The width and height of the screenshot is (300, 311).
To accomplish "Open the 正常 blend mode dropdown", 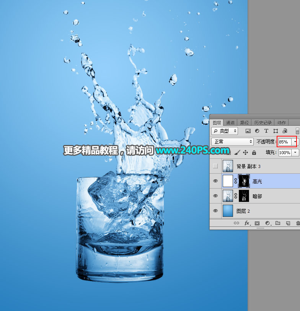I will (x=232, y=142).
